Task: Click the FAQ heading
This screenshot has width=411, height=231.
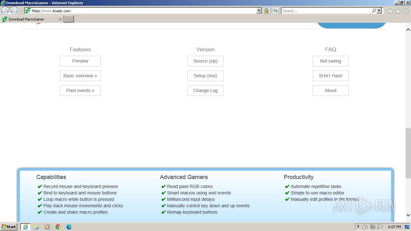Action: (331, 49)
